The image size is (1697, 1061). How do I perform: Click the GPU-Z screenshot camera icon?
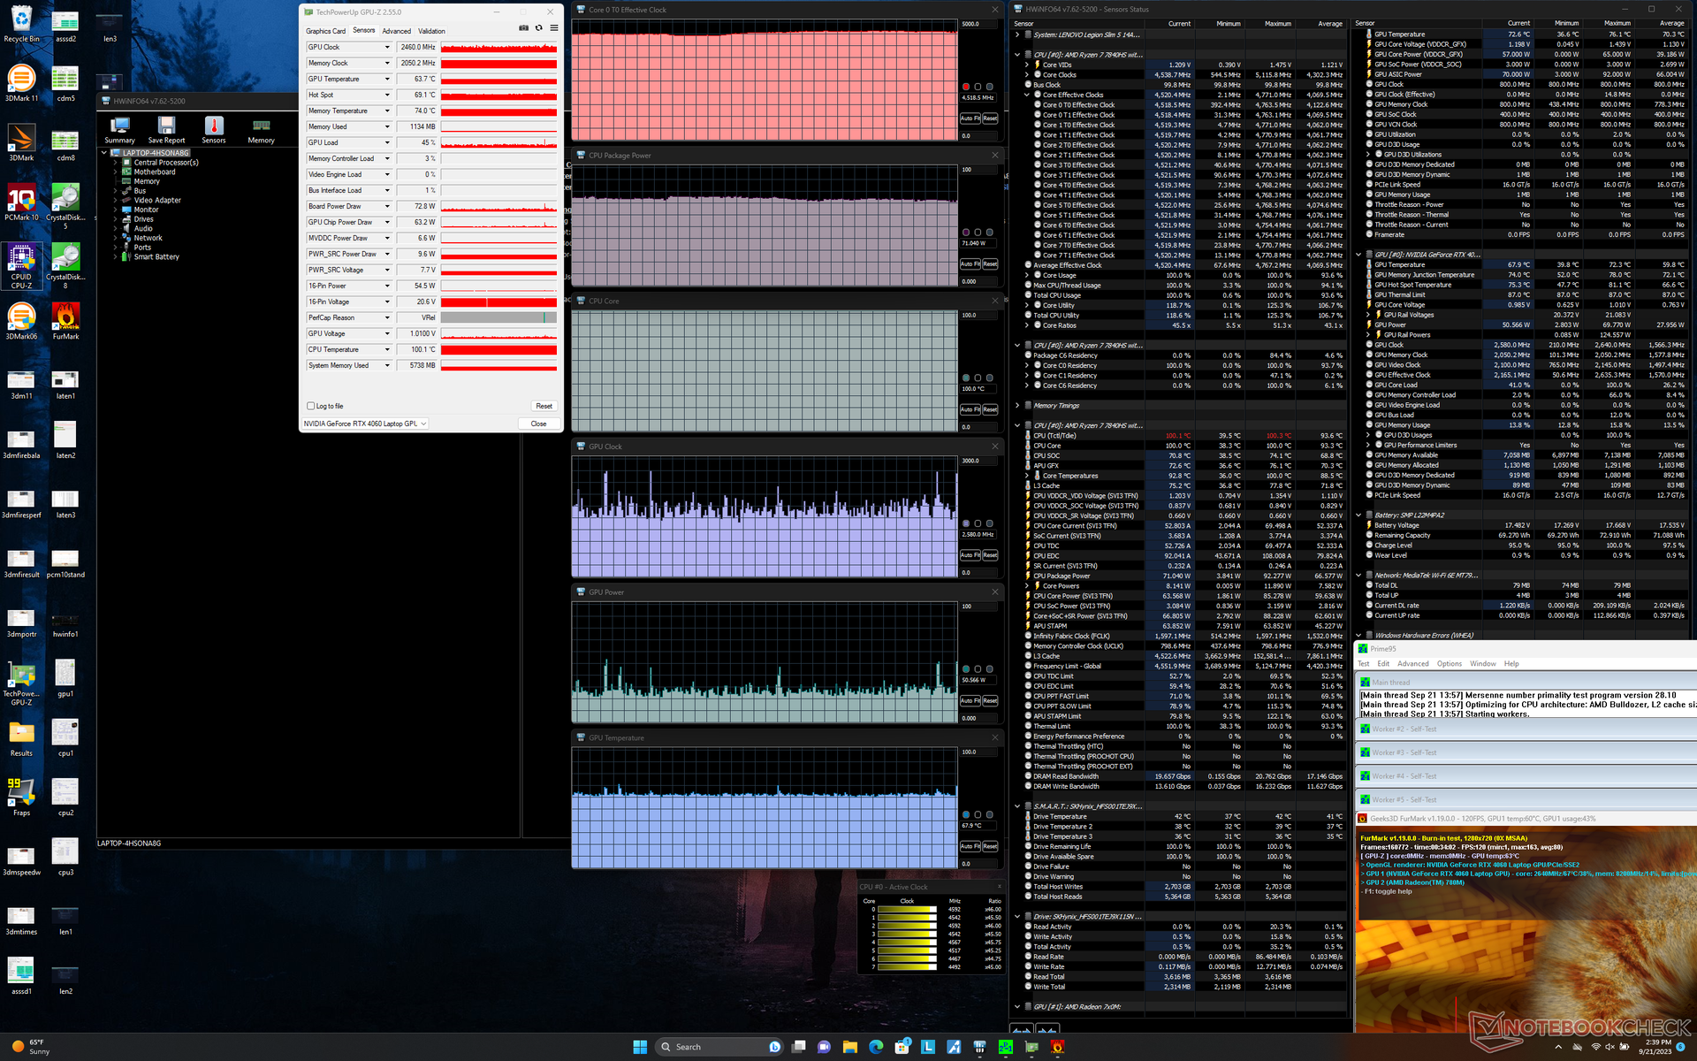[523, 28]
